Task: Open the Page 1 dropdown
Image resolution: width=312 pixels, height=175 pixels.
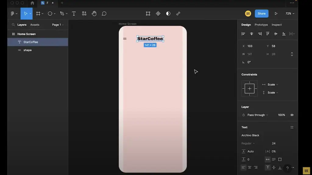Action: pyautogui.click(x=58, y=25)
